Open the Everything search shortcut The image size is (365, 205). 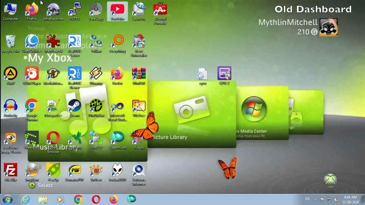pyautogui.click(x=117, y=44)
